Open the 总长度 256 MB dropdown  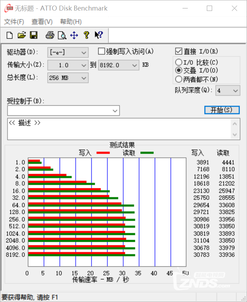[68, 78]
